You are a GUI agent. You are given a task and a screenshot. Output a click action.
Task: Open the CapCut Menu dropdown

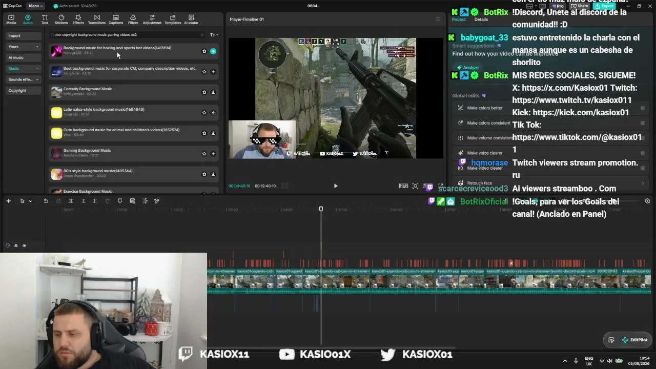click(x=35, y=6)
